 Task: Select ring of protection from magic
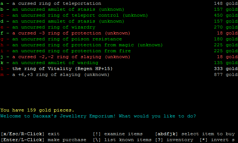(119, 45)
